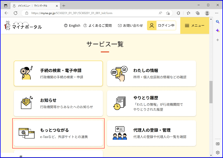Click the site lock info icon
The height and width of the screenshot is (158, 223).
point(26,13)
